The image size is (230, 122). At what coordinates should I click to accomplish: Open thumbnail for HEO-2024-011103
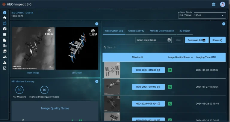click(x=112, y=87)
